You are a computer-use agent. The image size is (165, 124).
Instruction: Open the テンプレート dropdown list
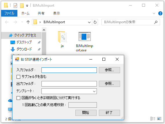point(69,91)
